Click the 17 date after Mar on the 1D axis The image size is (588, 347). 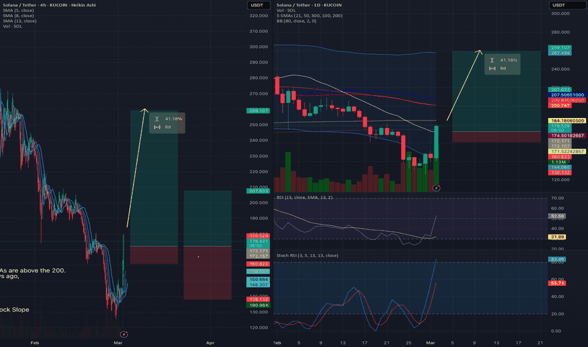(x=518, y=343)
